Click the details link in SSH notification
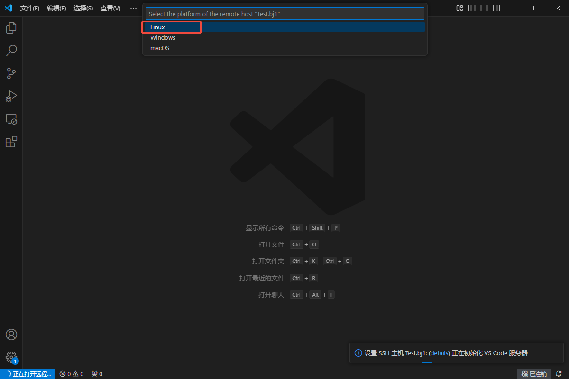The height and width of the screenshot is (379, 569). (x=439, y=353)
